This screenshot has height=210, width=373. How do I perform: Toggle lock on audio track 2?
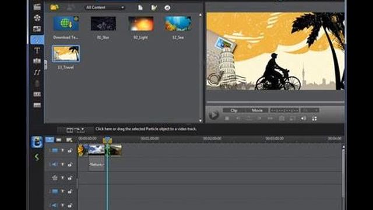point(70,205)
